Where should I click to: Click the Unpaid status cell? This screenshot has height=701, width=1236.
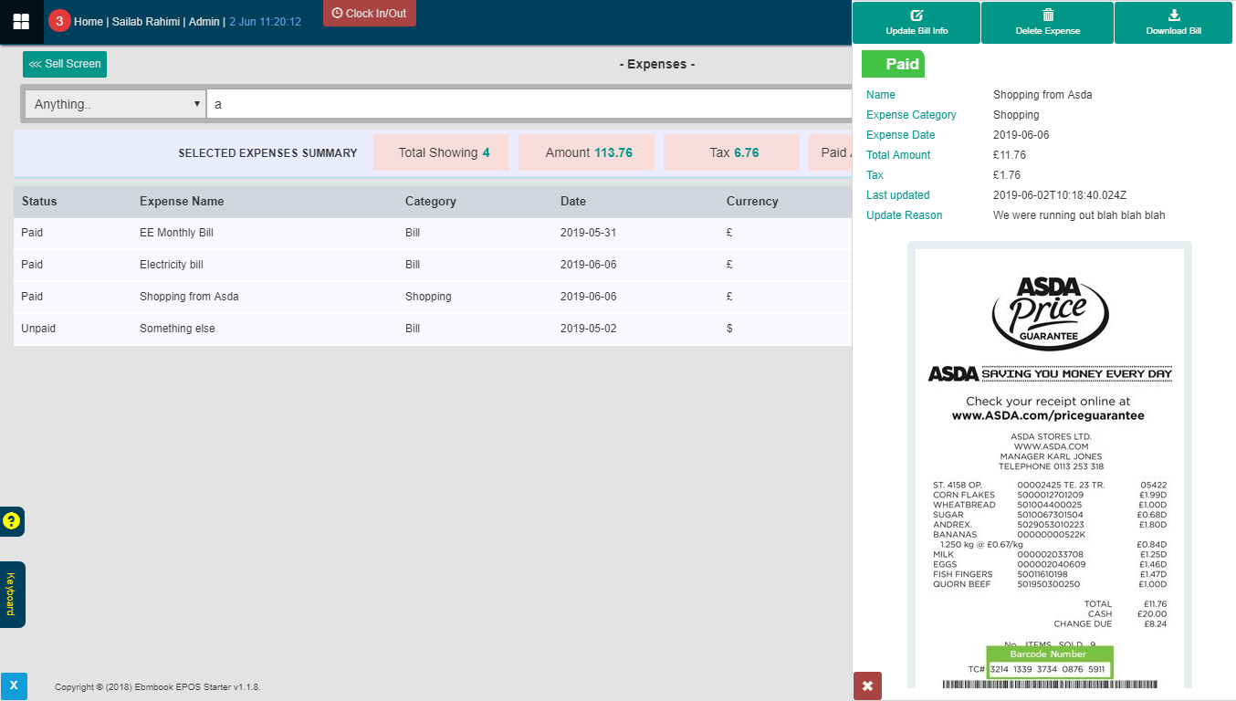coord(38,329)
